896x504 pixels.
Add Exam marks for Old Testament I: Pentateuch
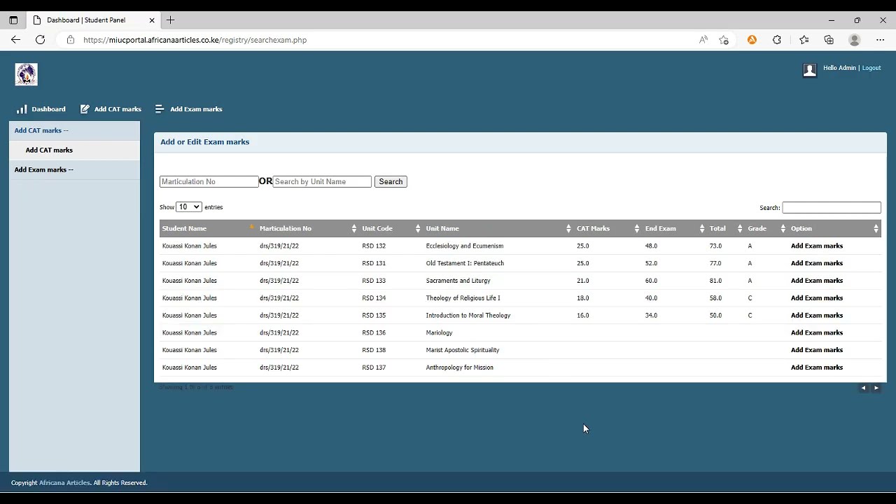click(x=817, y=263)
